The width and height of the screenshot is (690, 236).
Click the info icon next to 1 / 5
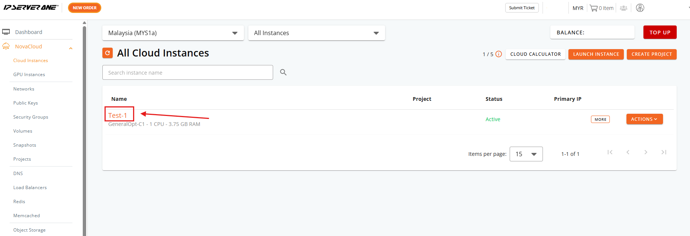pos(499,54)
